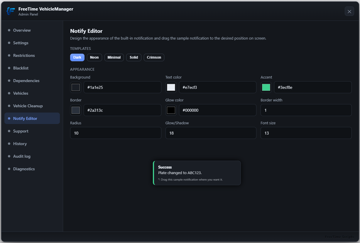Click the 'Plate changed to ABC123.' text
This screenshot has width=360, height=243.
[180, 173]
